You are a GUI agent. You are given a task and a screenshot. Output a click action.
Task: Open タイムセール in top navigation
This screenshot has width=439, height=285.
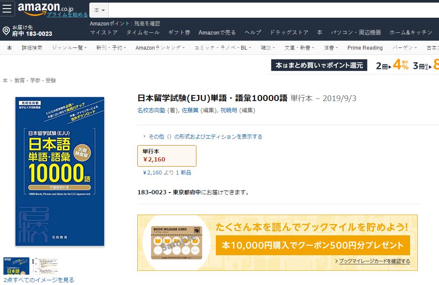[143, 32]
